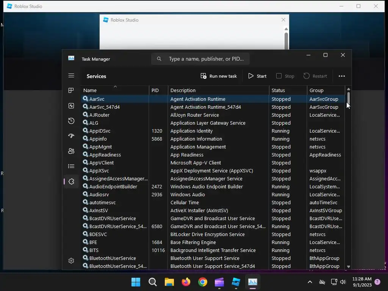Select the ALG service row
This screenshot has height=291, width=388.
click(213, 123)
